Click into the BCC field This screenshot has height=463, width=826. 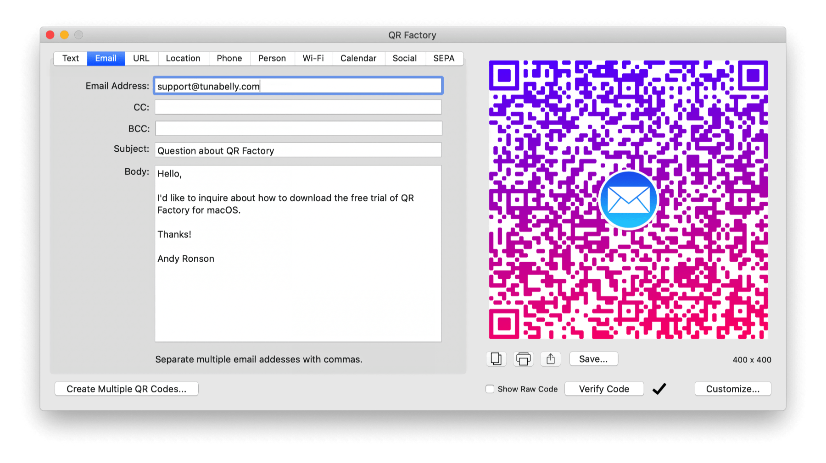[x=299, y=128]
